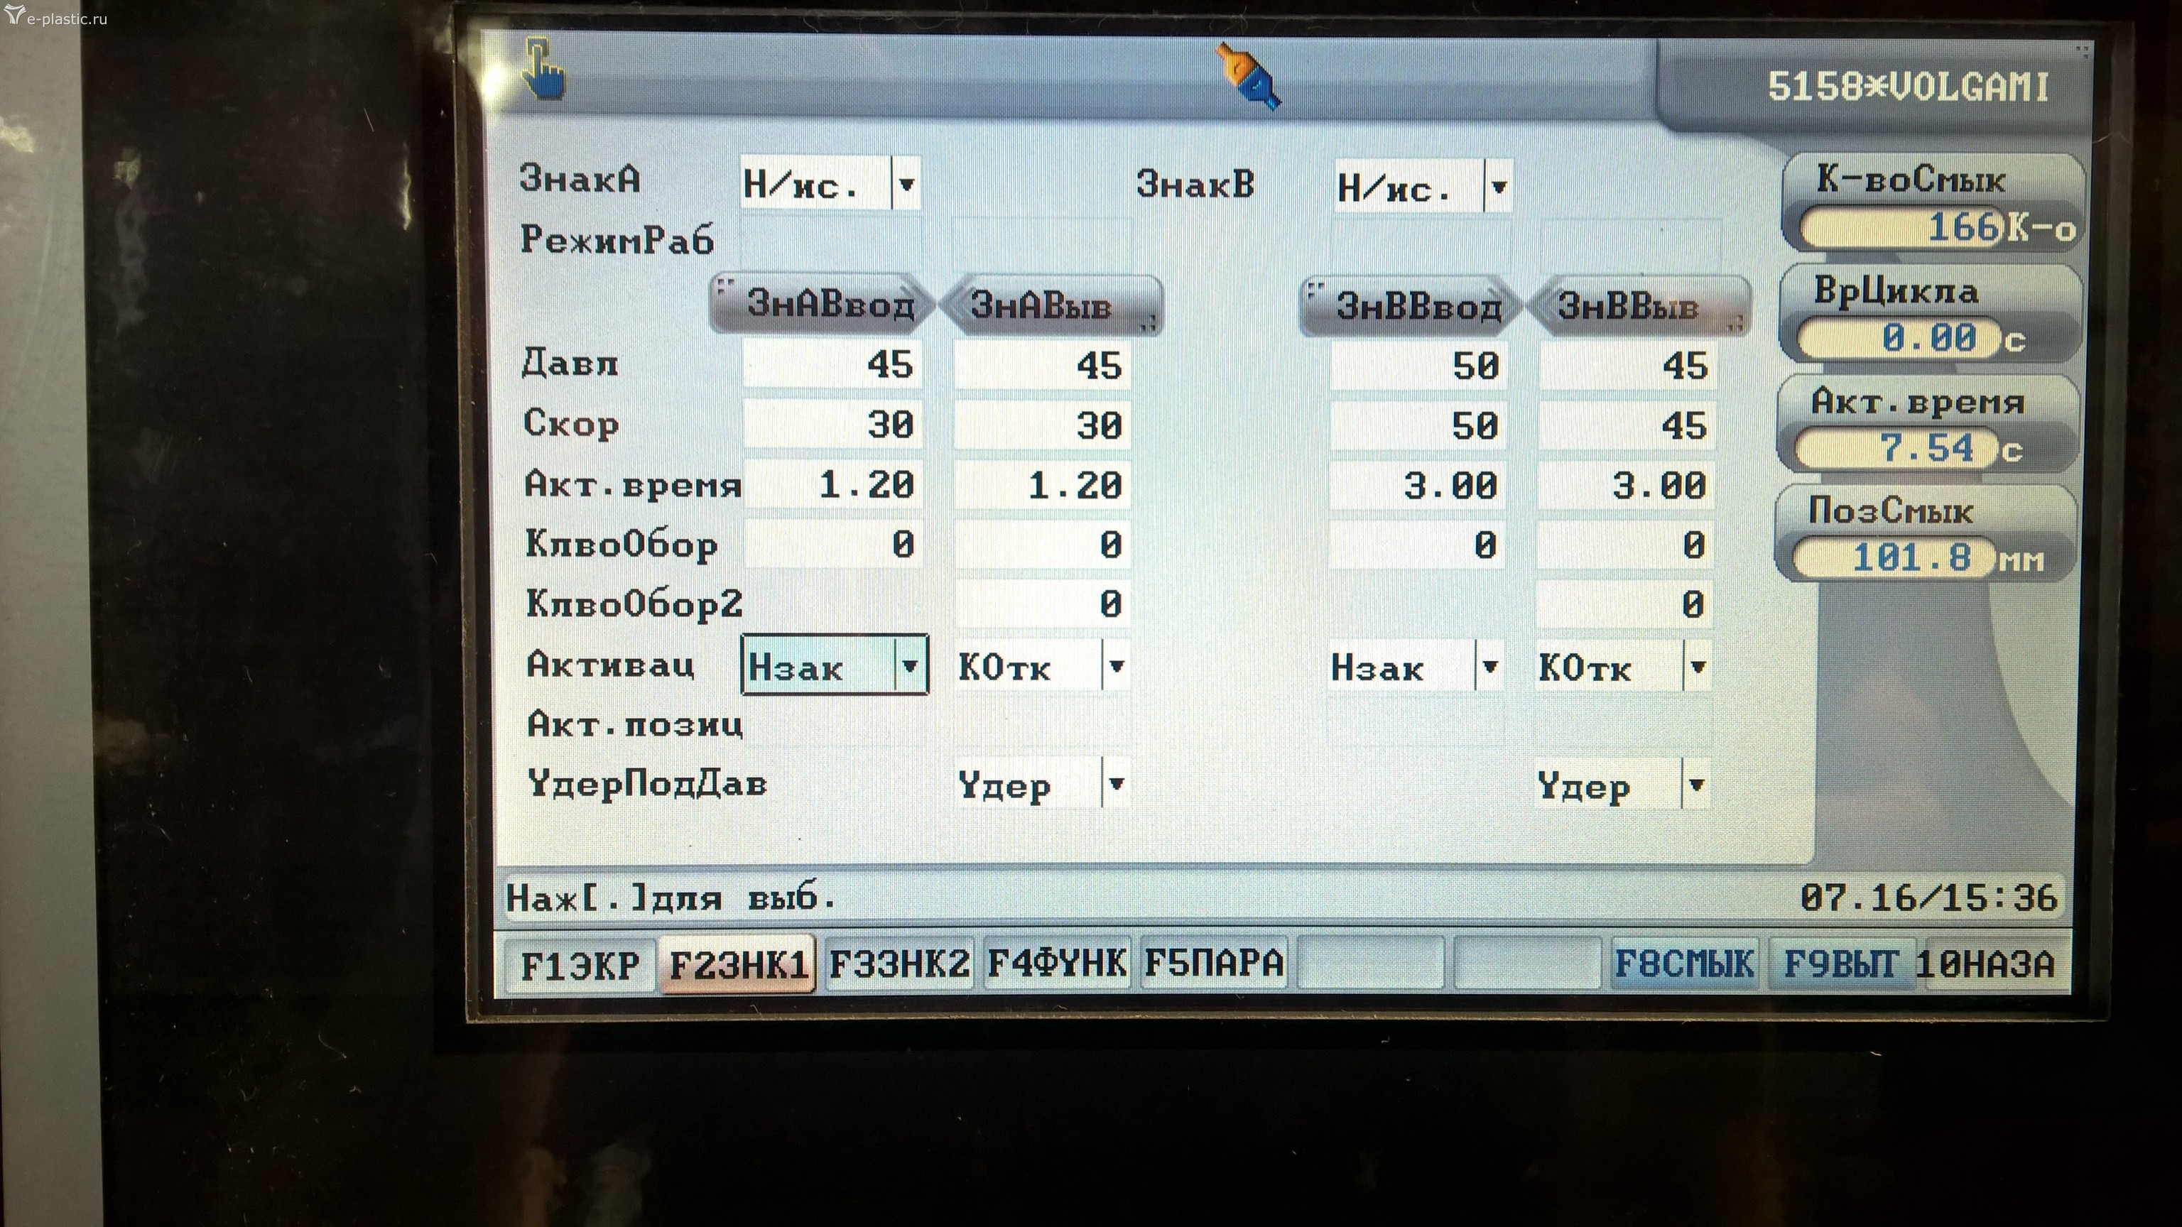Expand the УдерПодДав Удер dropdown for ЗнАВыв
Image resolution: width=2182 pixels, height=1227 pixels.
(x=1116, y=783)
